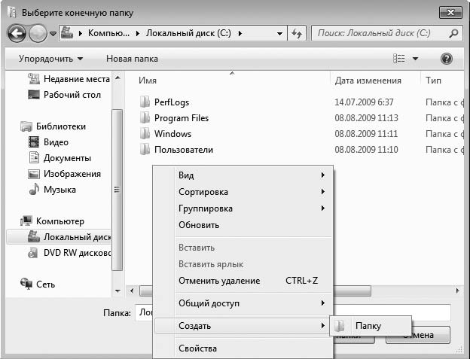470x359 pixels.
Task: Select the Program Files folder
Action: coord(181,118)
